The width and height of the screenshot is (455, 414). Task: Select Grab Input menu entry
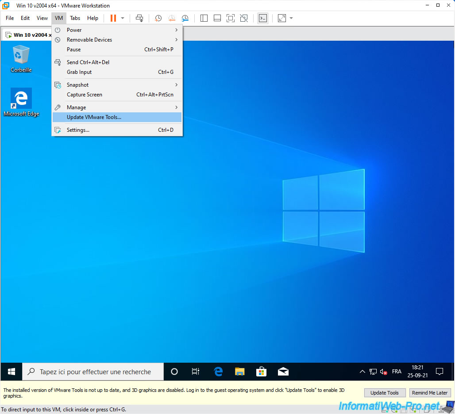[x=117, y=72]
